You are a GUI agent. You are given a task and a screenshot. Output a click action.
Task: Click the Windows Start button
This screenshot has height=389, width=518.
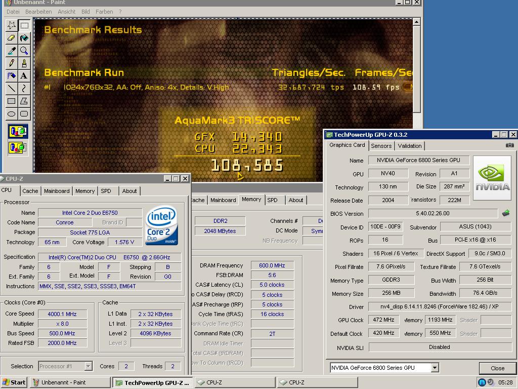point(14,382)
